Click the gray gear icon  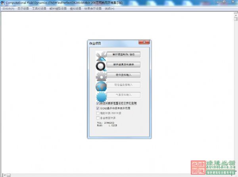pyautogui.click(x=101, y=76)
